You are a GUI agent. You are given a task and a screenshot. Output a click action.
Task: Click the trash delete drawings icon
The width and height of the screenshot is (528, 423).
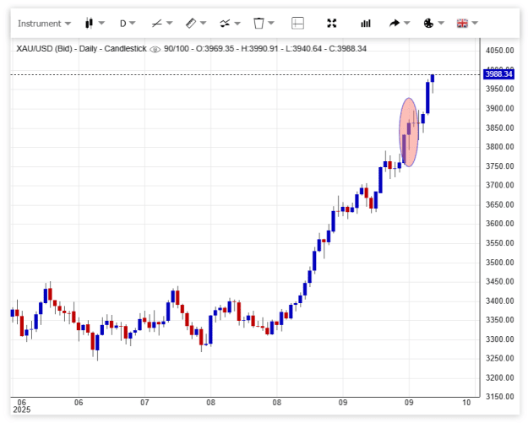click(259, 24)
